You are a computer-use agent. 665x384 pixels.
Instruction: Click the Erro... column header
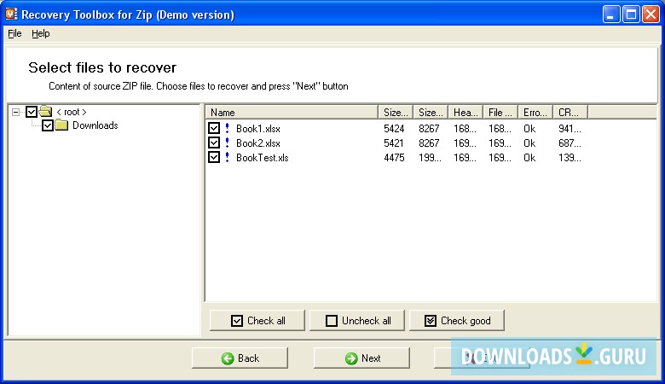point(535,113)
